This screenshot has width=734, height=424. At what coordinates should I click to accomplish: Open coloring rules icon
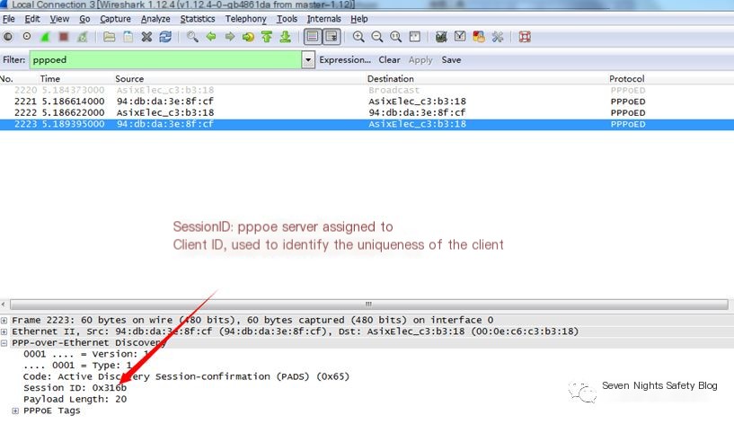479,37
